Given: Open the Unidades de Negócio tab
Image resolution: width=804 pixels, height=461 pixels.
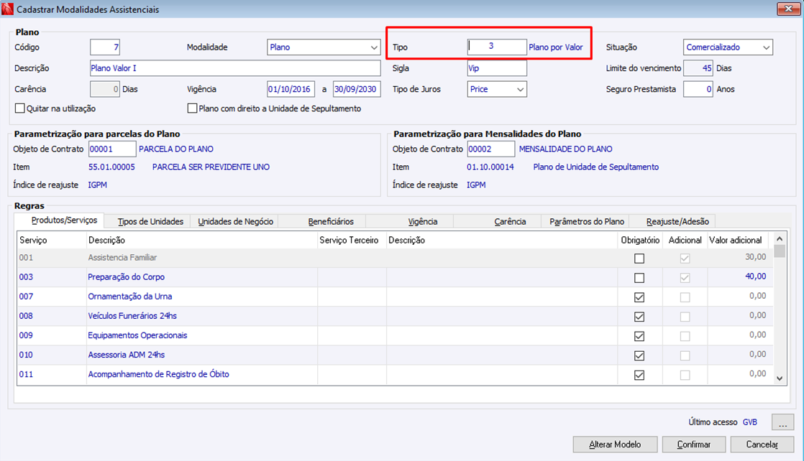Looking at the screenshot, I should point(235,221).
